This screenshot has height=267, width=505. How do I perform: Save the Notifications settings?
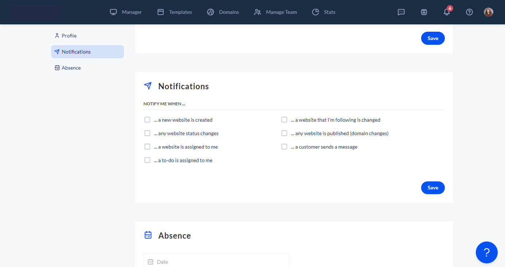pos(432,188)
